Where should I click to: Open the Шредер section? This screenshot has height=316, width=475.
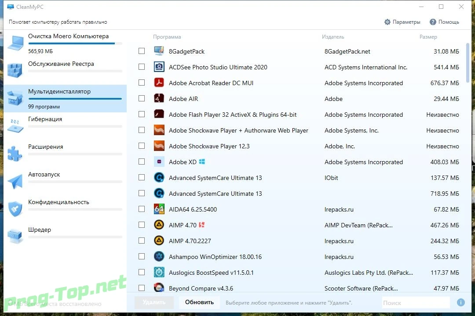tap(65, 237)
